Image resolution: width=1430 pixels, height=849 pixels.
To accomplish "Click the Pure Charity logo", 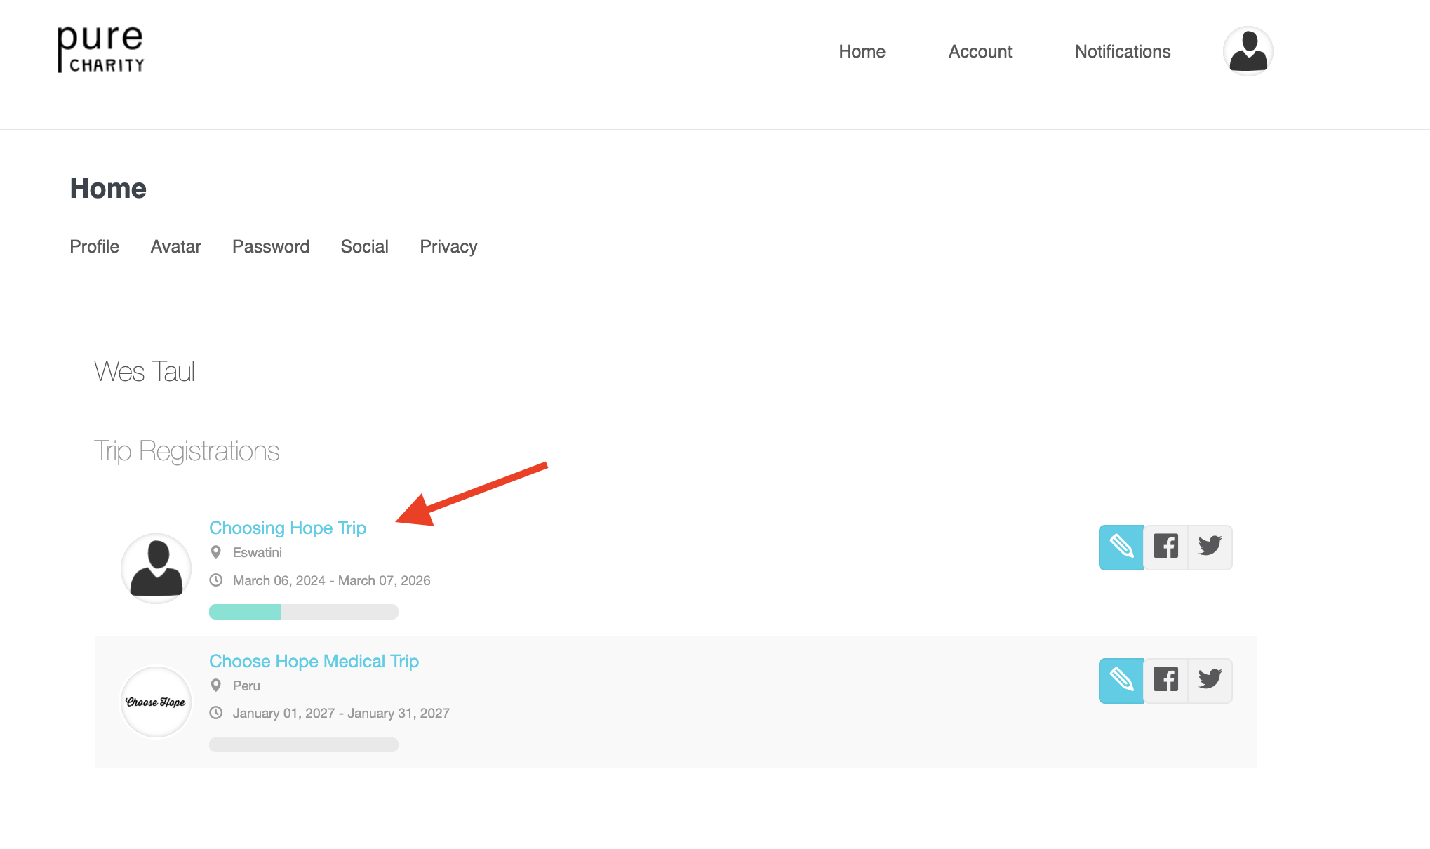I will coord(100,49).
